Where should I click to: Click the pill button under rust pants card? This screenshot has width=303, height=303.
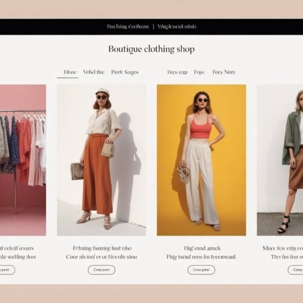[x=102, y=270]
